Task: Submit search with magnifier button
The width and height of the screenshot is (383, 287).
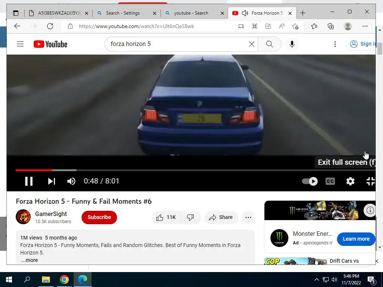Action: pyautogui.click(x=269, y=44)
